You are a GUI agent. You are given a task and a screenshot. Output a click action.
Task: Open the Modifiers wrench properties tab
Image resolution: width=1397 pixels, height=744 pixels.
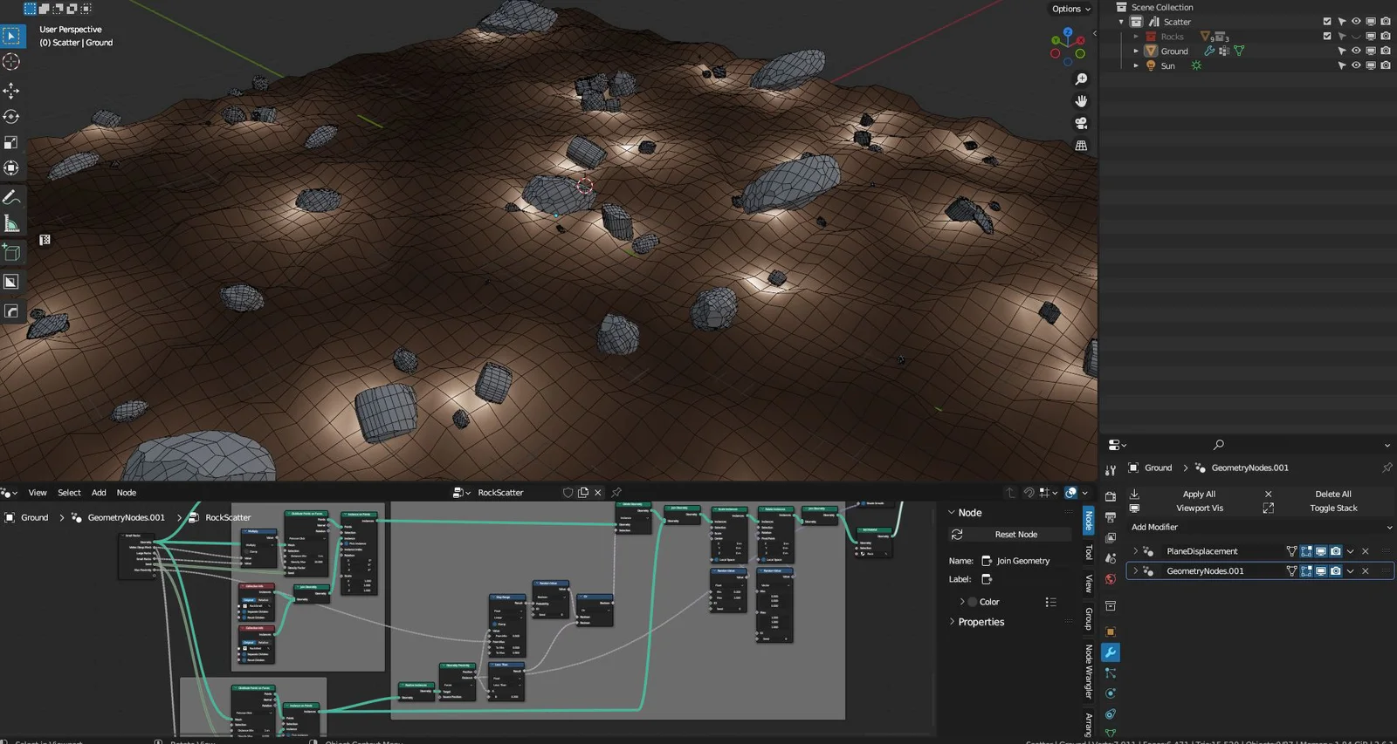coord(1111,652)
